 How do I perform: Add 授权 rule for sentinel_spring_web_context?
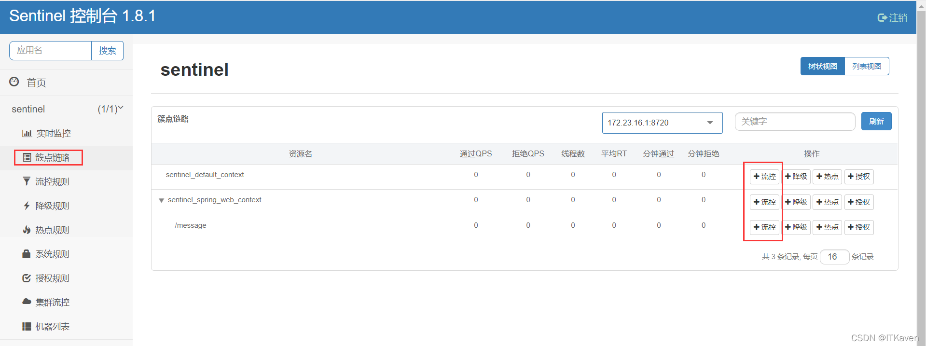pyautogui.click(x=859, y=202)
